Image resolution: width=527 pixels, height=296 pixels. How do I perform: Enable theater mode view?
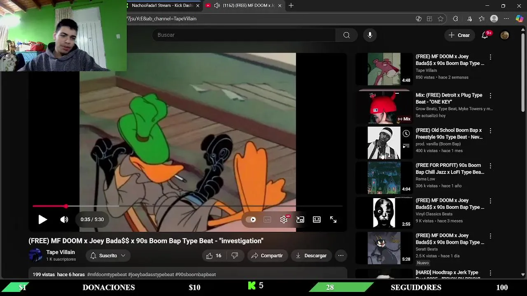317,220
